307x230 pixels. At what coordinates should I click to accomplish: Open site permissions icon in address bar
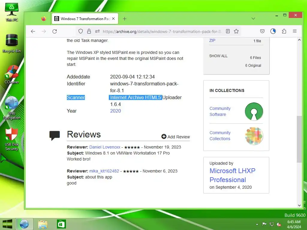pos(97,31)
